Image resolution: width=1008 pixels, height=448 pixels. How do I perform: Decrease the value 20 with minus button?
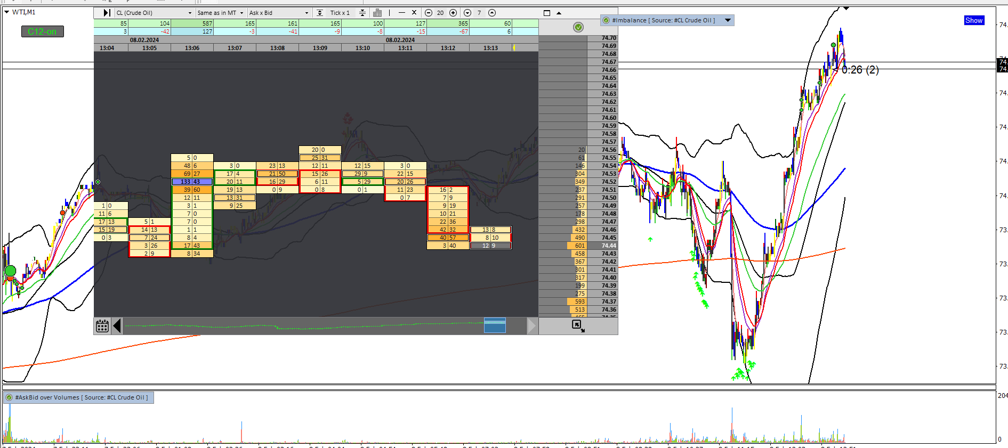click(429, 13)
